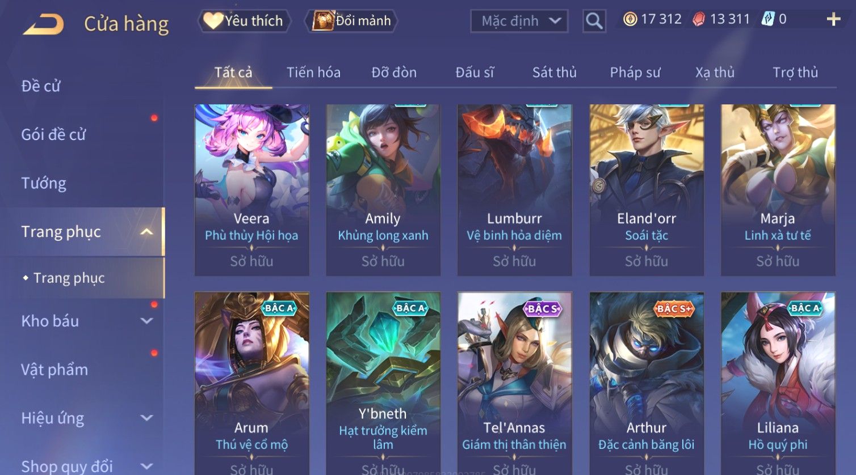Open Gói đề cử in sidebar
Screen dimensions: 856x475
53,135
